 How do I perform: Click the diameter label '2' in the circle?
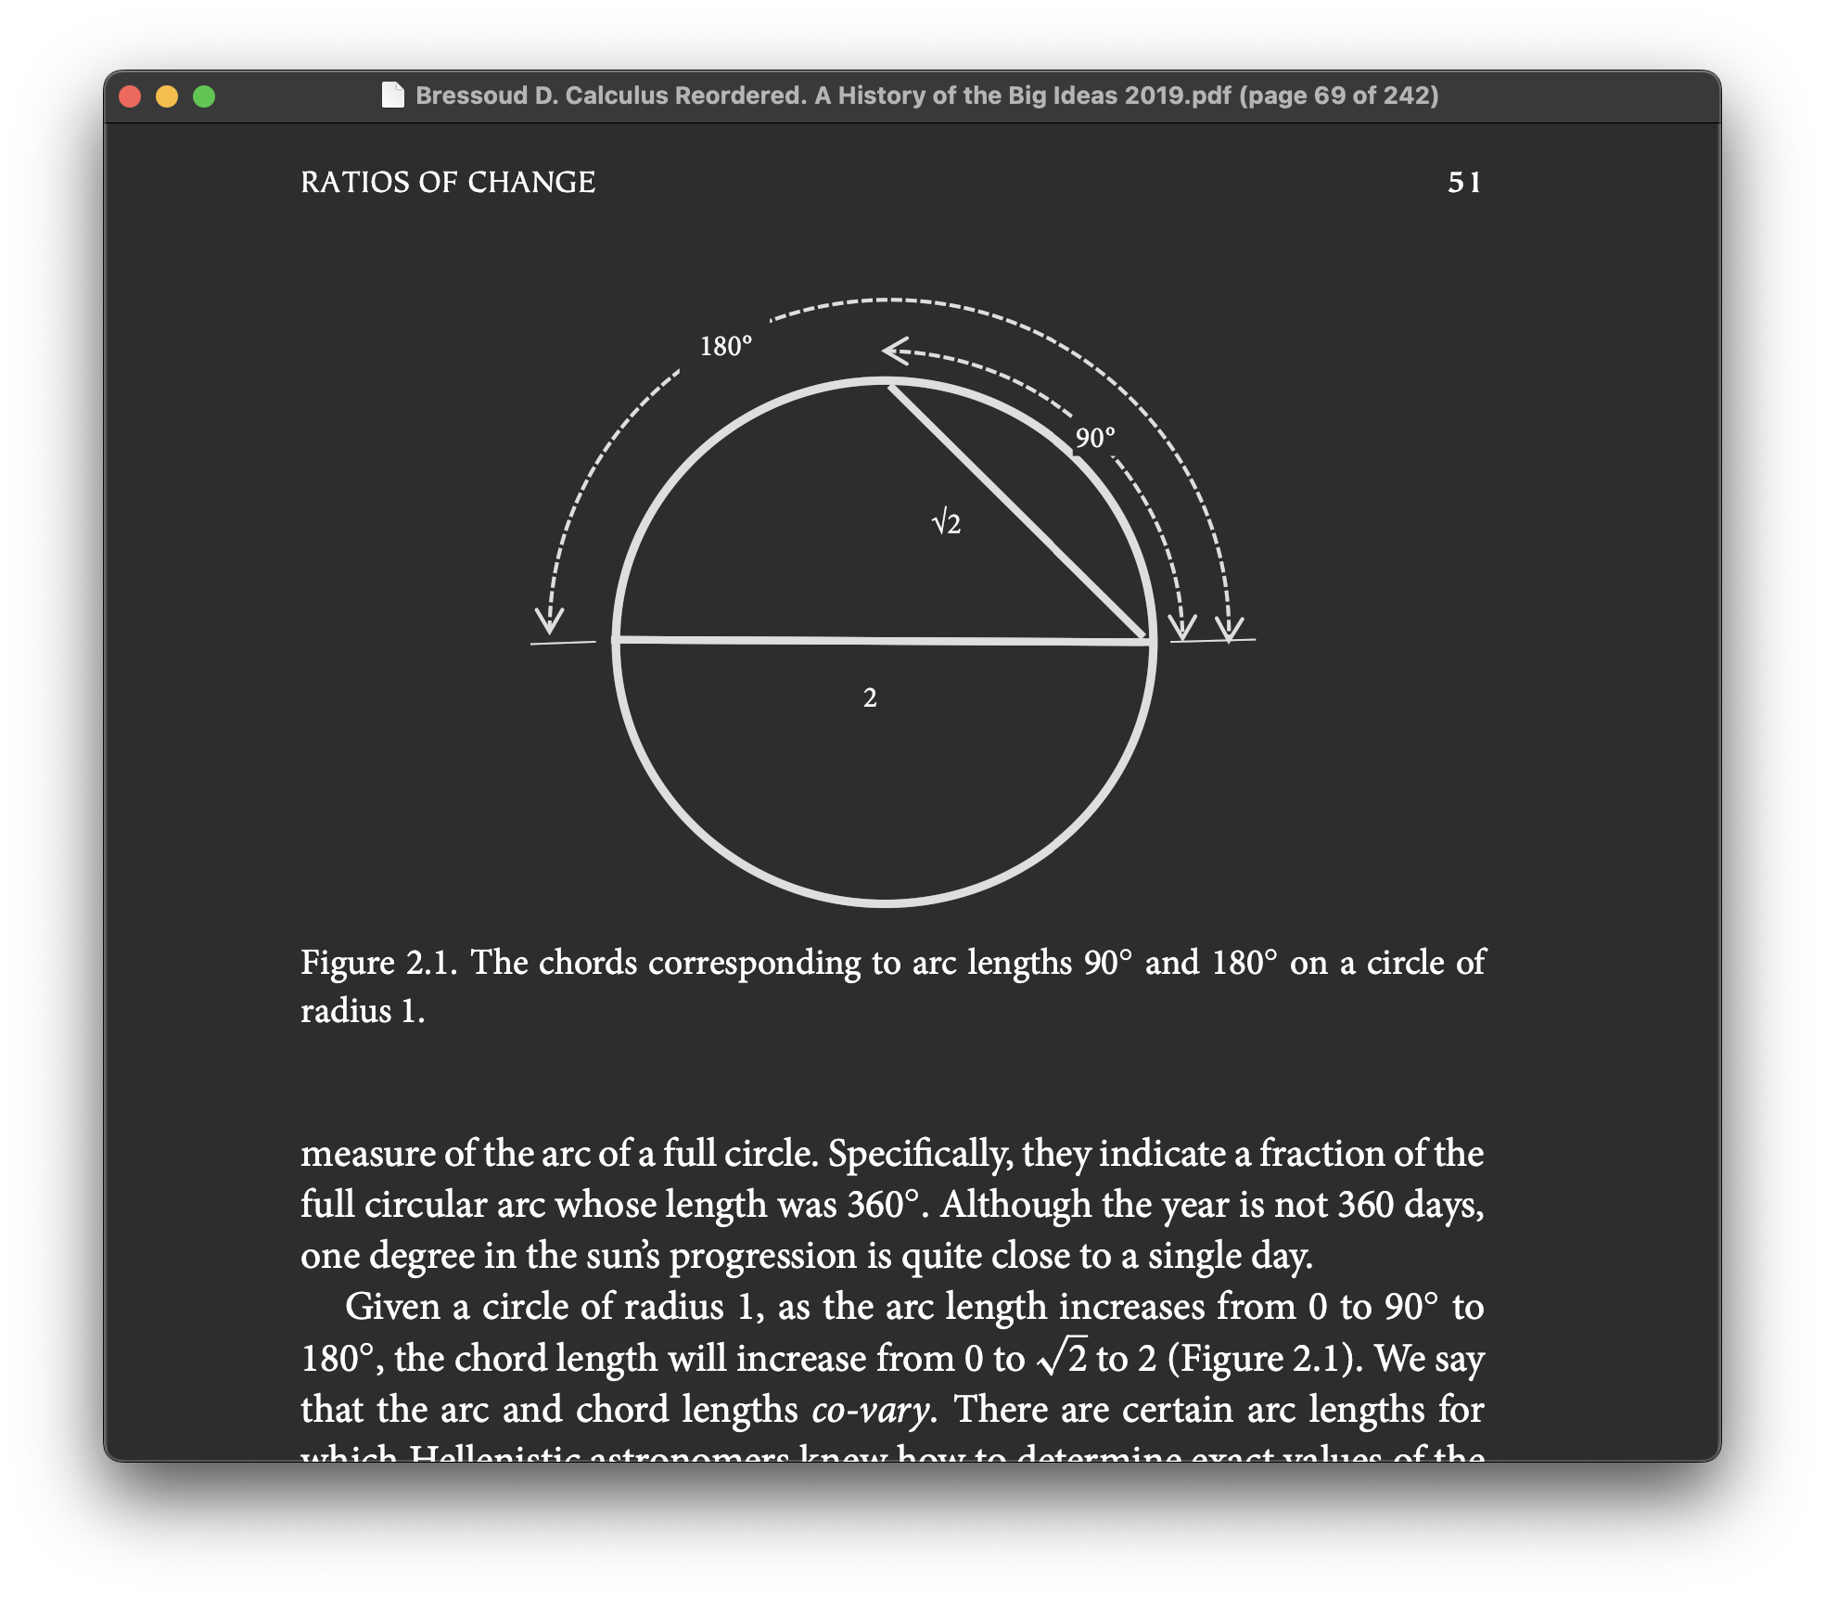tap(870, 697)
